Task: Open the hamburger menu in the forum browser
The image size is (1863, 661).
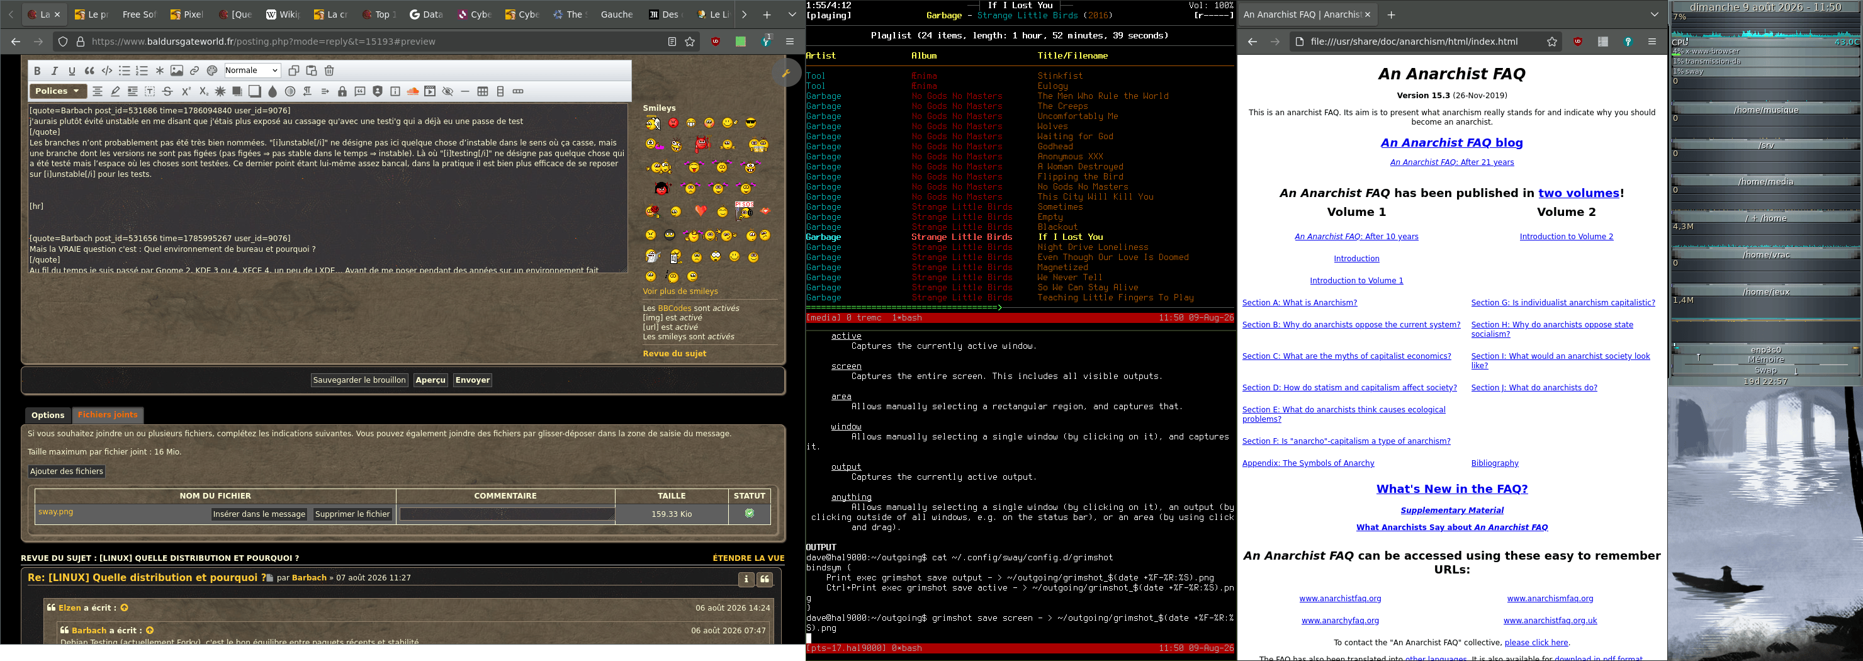Action: click(790, 42)
